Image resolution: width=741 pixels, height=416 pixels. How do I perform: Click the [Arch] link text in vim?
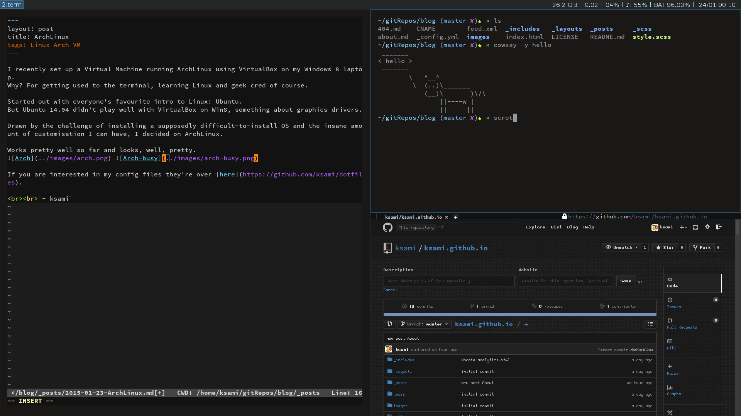[x=23, y=158]
